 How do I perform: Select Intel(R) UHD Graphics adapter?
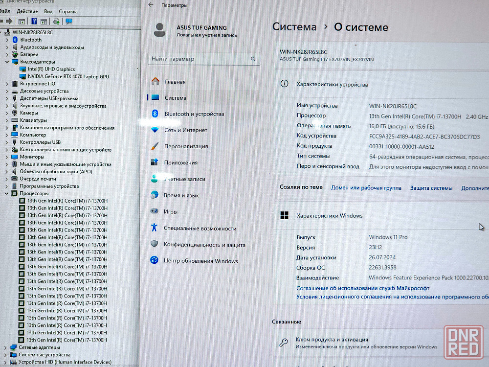tap(51, 69)
